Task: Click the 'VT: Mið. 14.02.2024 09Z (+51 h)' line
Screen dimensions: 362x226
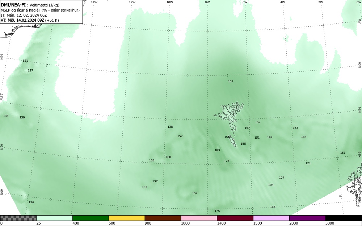Action: (30, 20)
